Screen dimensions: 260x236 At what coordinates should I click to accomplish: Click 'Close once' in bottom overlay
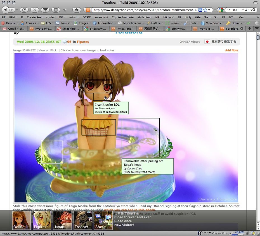tap(123, 221)
